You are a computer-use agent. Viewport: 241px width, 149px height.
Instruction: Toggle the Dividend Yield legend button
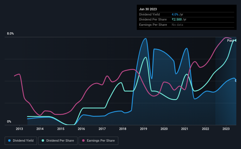pos(21,141)
